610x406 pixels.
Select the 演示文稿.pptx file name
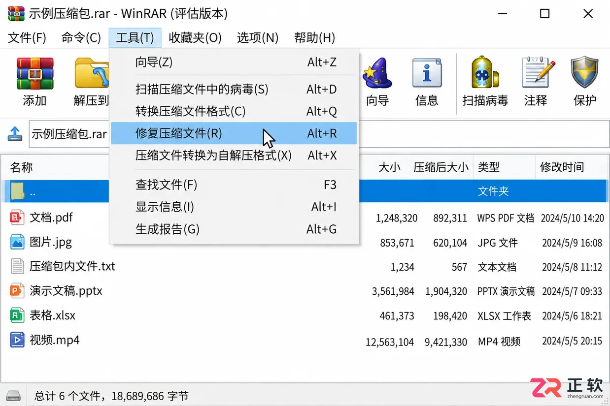tap(66, 291)
